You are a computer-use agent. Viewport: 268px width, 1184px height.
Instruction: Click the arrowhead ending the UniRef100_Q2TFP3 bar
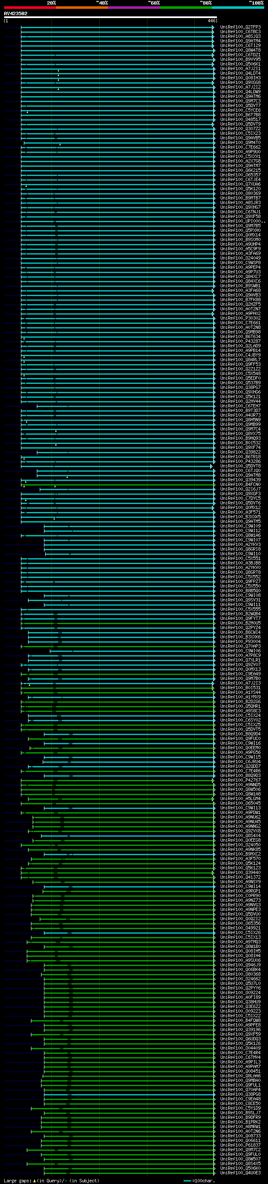click(x=213, y=27)
